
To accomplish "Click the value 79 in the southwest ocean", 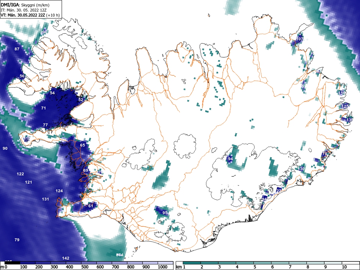I will 17,240.
